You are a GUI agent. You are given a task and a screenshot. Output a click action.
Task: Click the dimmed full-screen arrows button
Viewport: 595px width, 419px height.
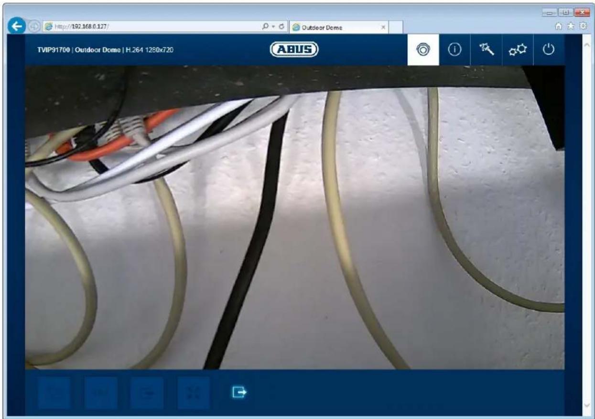point(194,392)
